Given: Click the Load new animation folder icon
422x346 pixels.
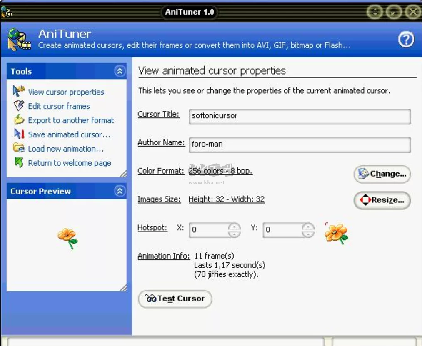Looking at the screenshot, I should [19, 148].
